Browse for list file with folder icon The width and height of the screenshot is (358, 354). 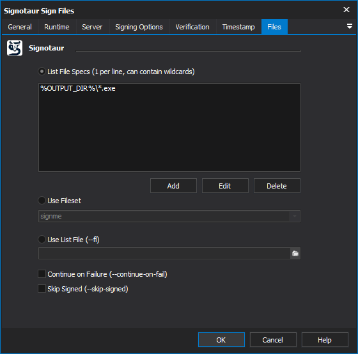(x=295, y=253)
